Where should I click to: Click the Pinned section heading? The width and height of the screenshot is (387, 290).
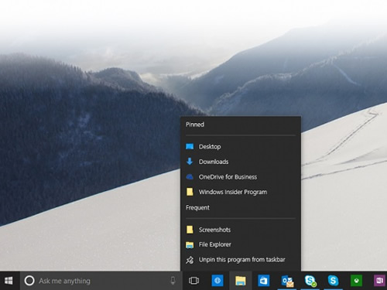tap(195, 125)
